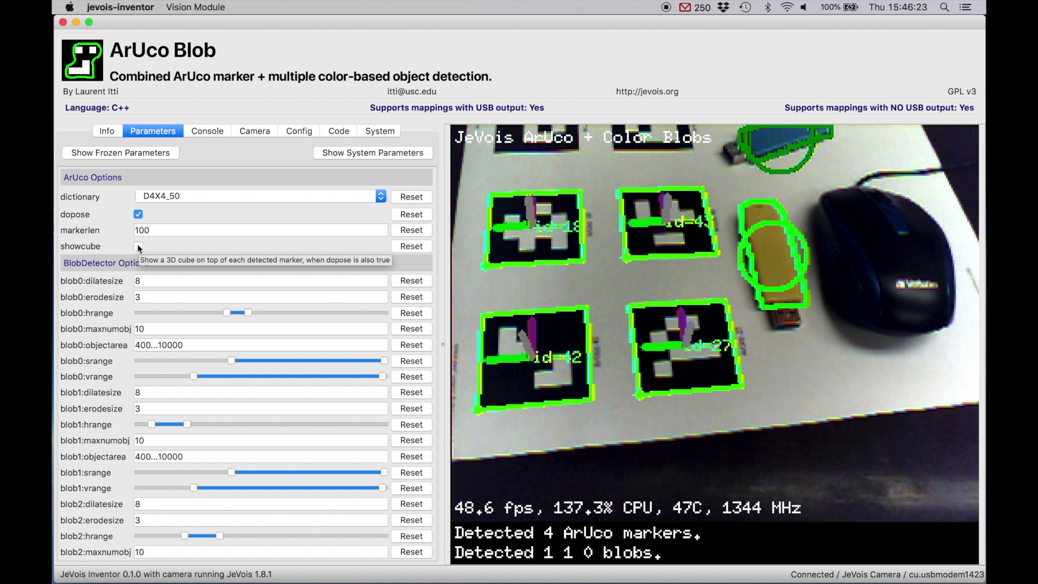The image size is (1038, 584).
Task: Click the blob2:hrange slider upper handle
Action: coord(219,536)
